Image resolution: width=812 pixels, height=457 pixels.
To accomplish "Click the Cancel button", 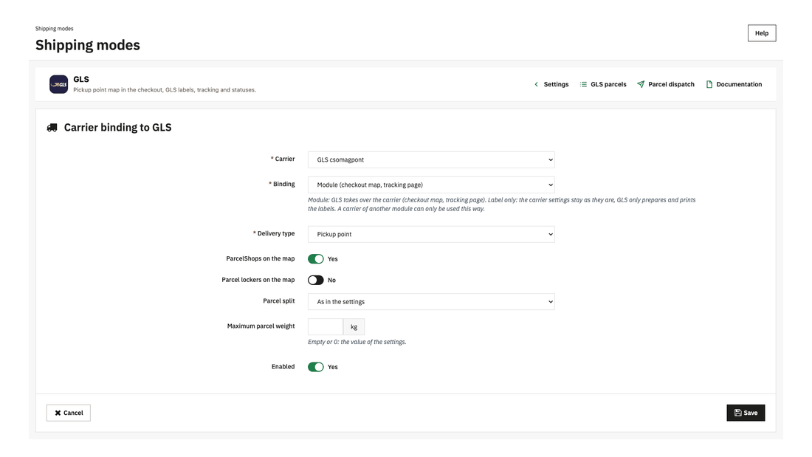I will [69, 413].
